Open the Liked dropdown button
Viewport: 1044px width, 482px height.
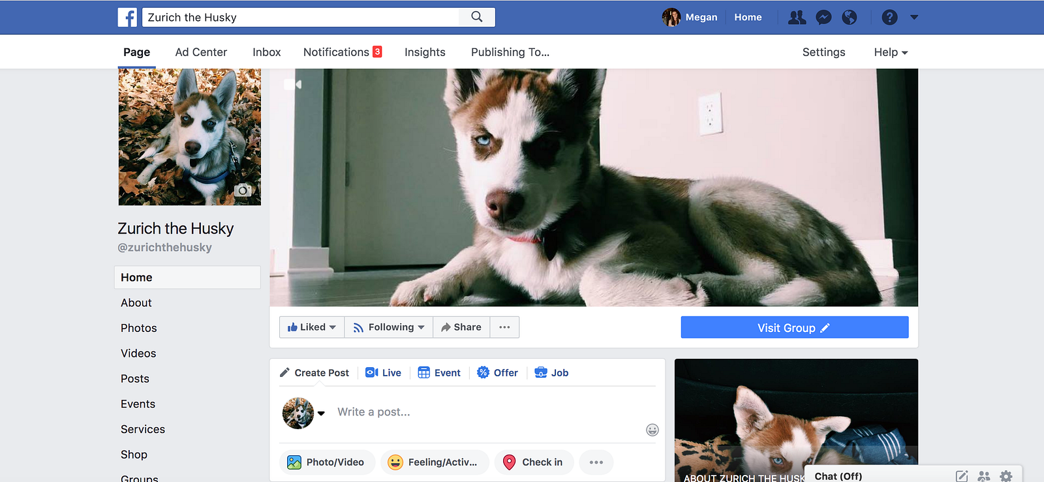click(312, 327)
